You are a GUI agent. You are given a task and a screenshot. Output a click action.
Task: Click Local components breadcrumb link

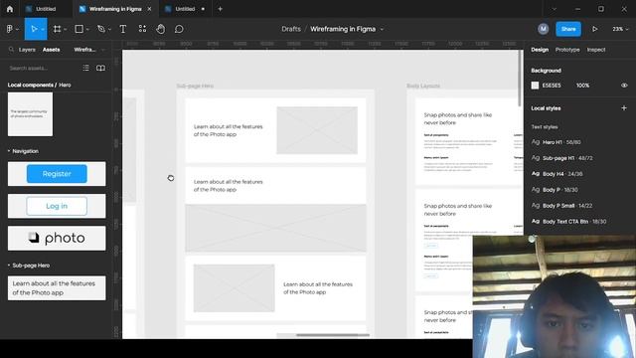click(x=31, y=85)
